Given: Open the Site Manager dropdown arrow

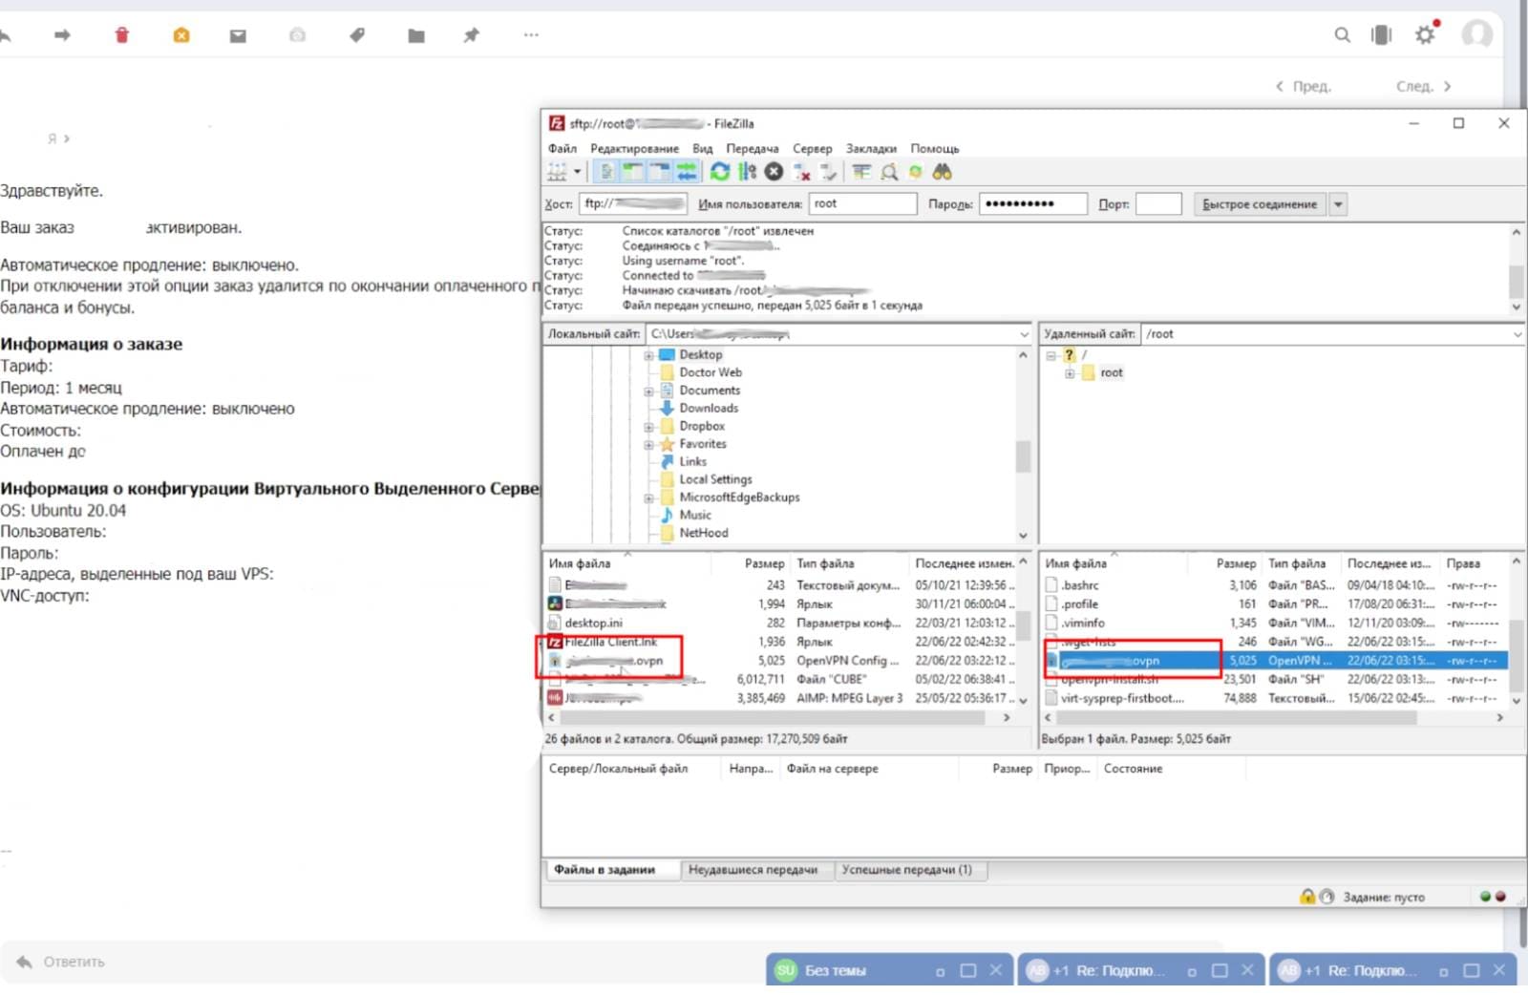Looking at the screenshot, I should tap(577, 172).
